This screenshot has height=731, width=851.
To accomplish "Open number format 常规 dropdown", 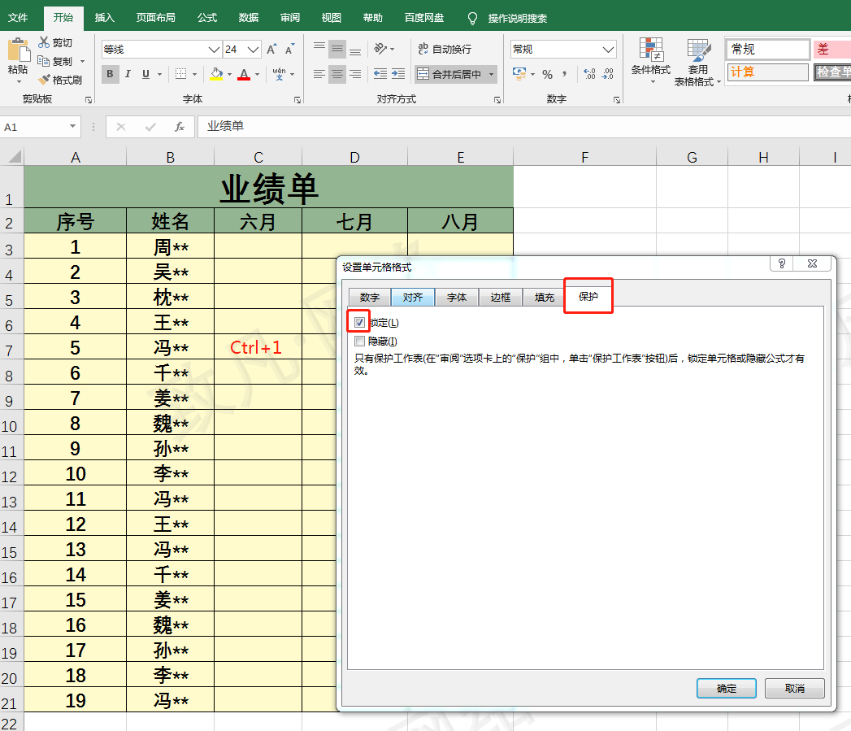I will click(x=608, y=50).
